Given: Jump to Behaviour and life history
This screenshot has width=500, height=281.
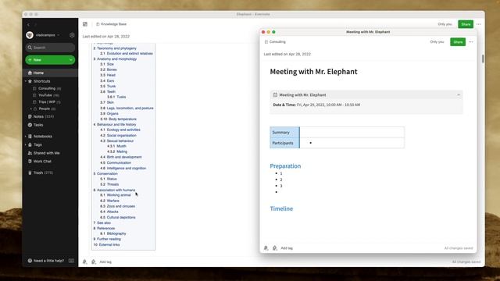Looking at the screenshot, I should pos(116,125).
